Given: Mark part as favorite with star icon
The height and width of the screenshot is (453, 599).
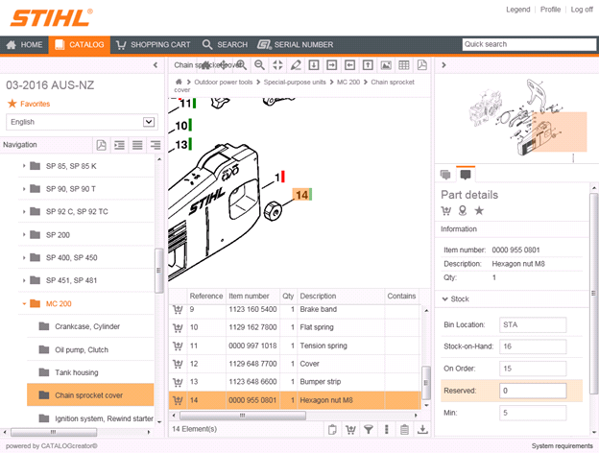Looking at the screenshot, I should [479, 211].
